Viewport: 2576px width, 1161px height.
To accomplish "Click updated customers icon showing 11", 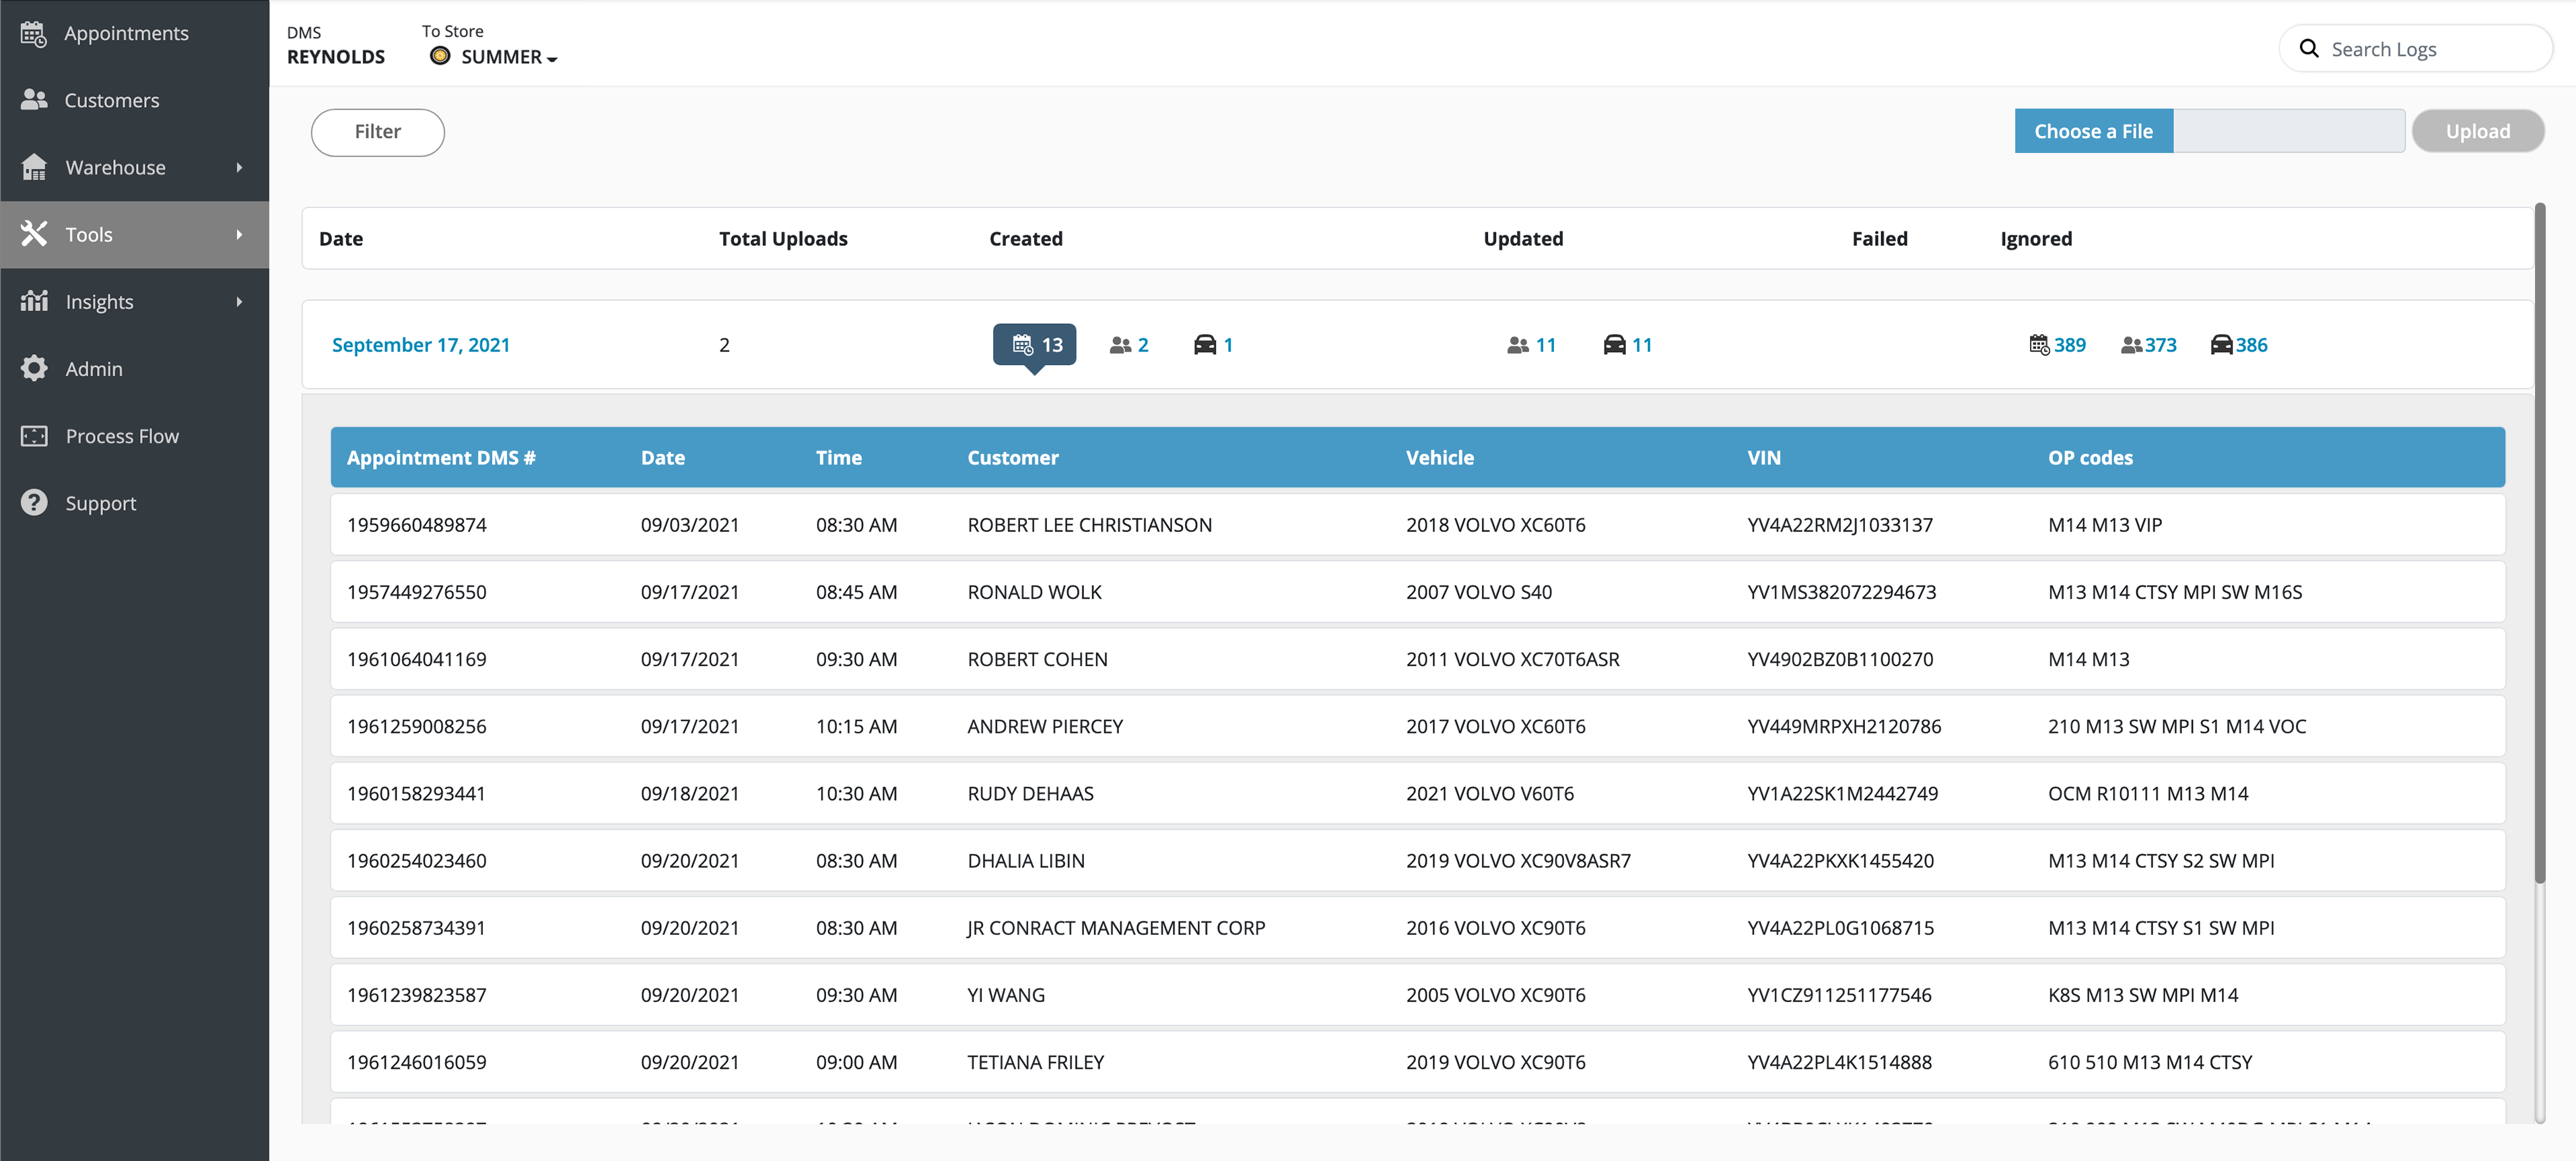I will (x=1517, y=345).
